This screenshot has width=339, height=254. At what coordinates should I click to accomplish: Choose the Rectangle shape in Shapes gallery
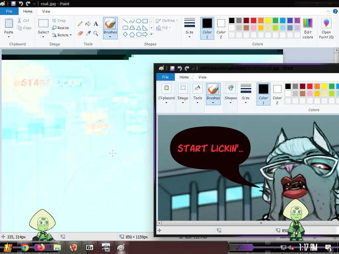click(x=145, y=21)
